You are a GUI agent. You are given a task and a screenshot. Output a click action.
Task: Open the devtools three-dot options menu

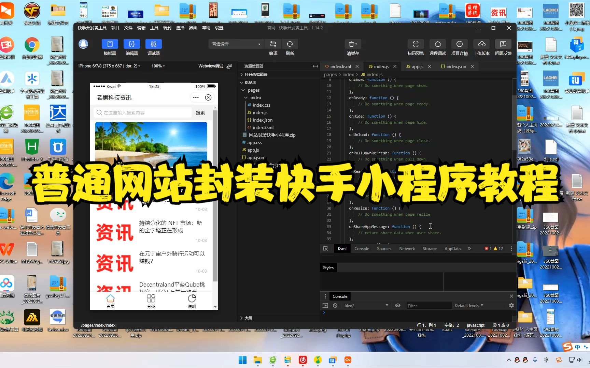pos(511,249)
